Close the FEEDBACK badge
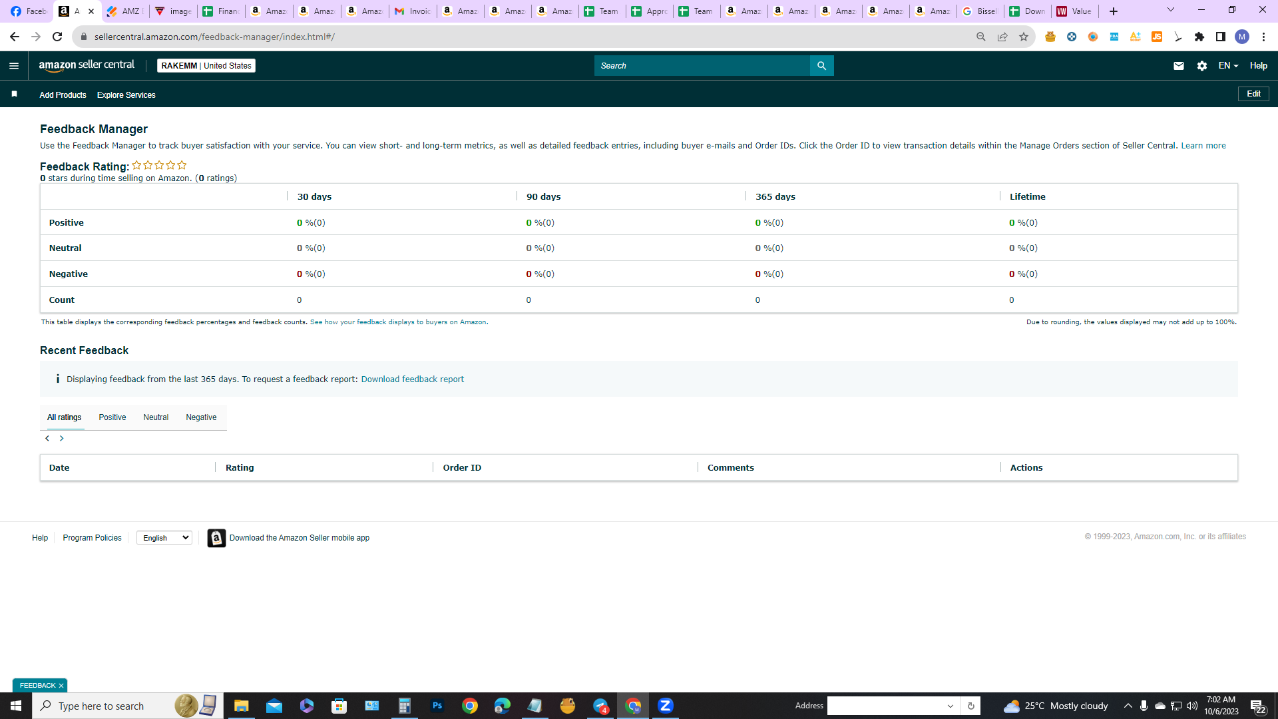The image size is (1278, 719). tap(61, 686)
